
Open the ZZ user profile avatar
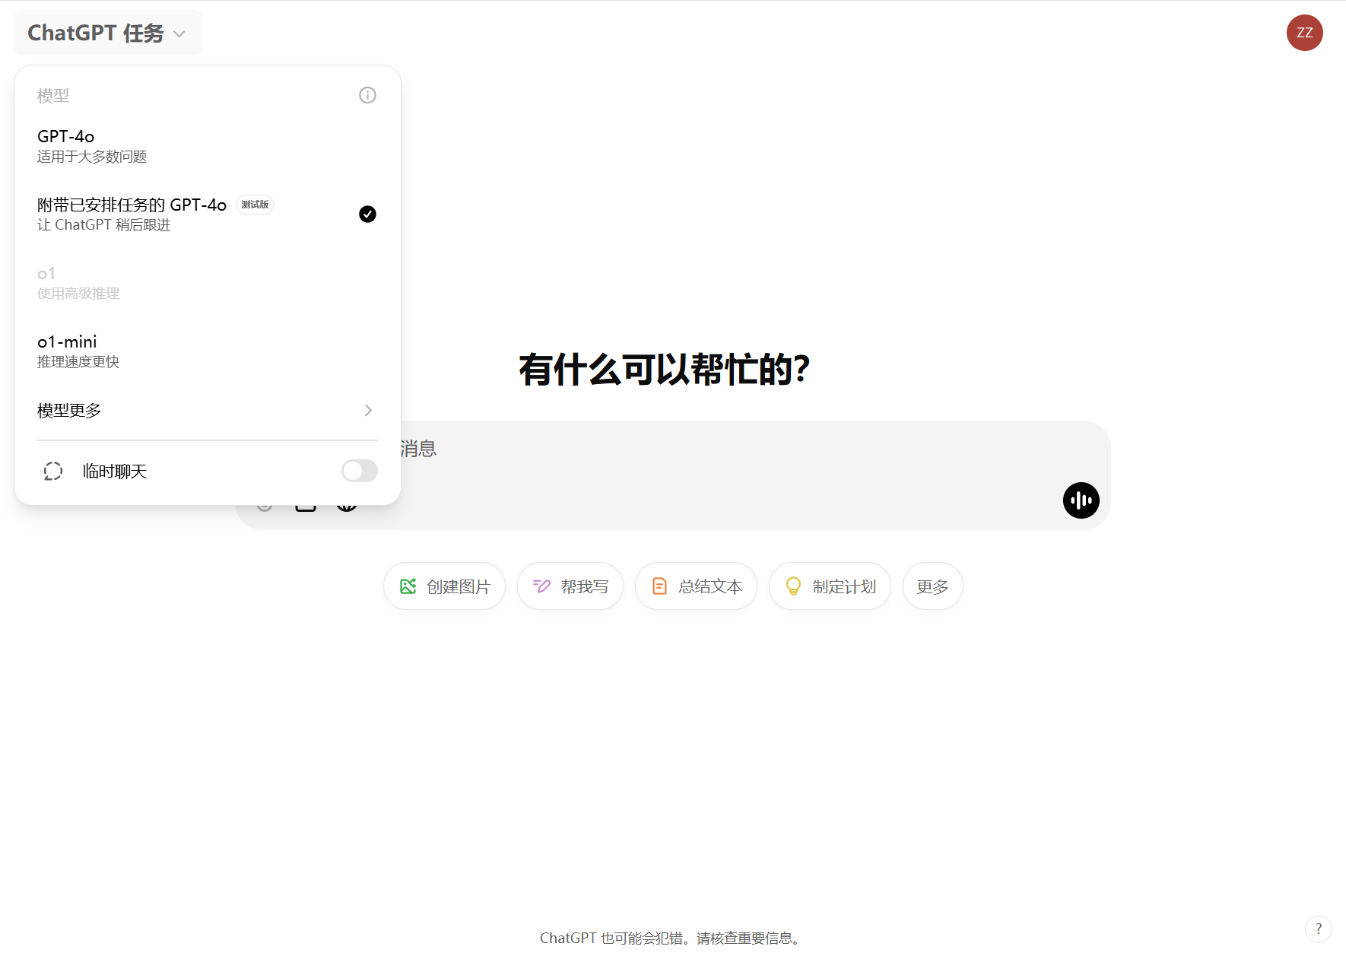tap(1304, 33)
